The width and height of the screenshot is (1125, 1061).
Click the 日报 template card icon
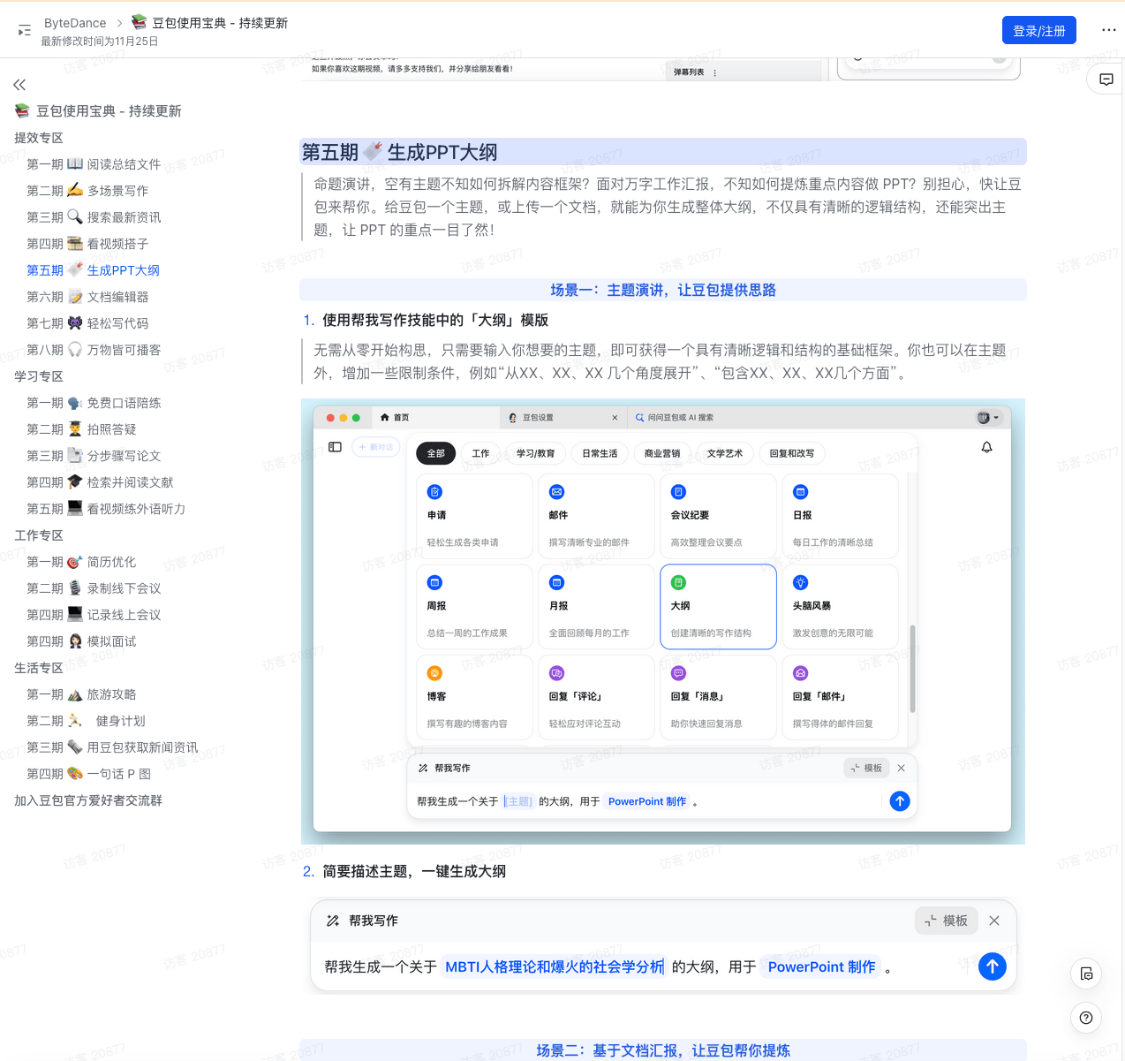(800, 492)
